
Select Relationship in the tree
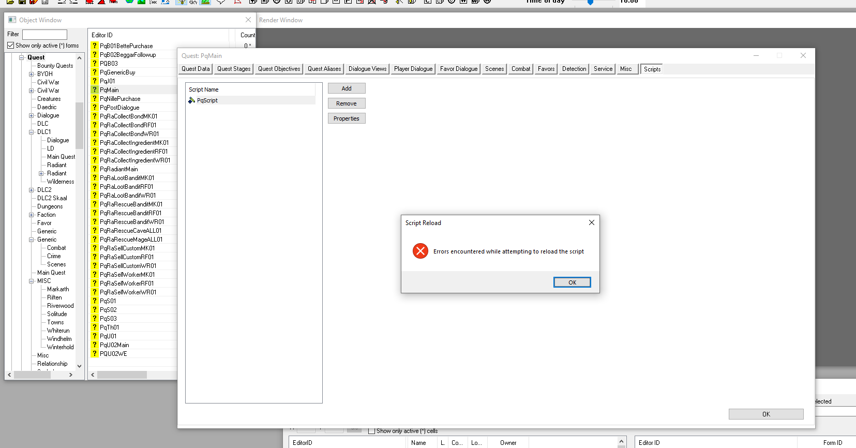52,364
